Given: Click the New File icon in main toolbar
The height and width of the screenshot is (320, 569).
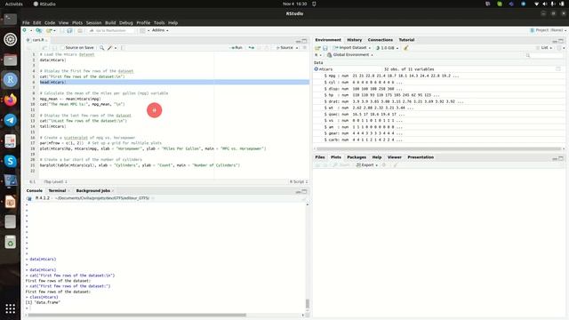Looking at the screenshot, I should tap(25, 30).
